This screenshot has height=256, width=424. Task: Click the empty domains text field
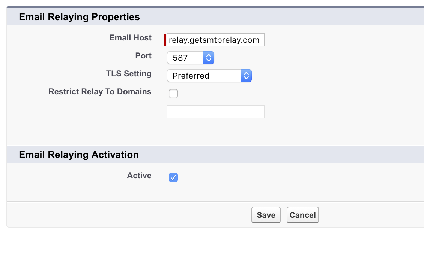(215, 111)
